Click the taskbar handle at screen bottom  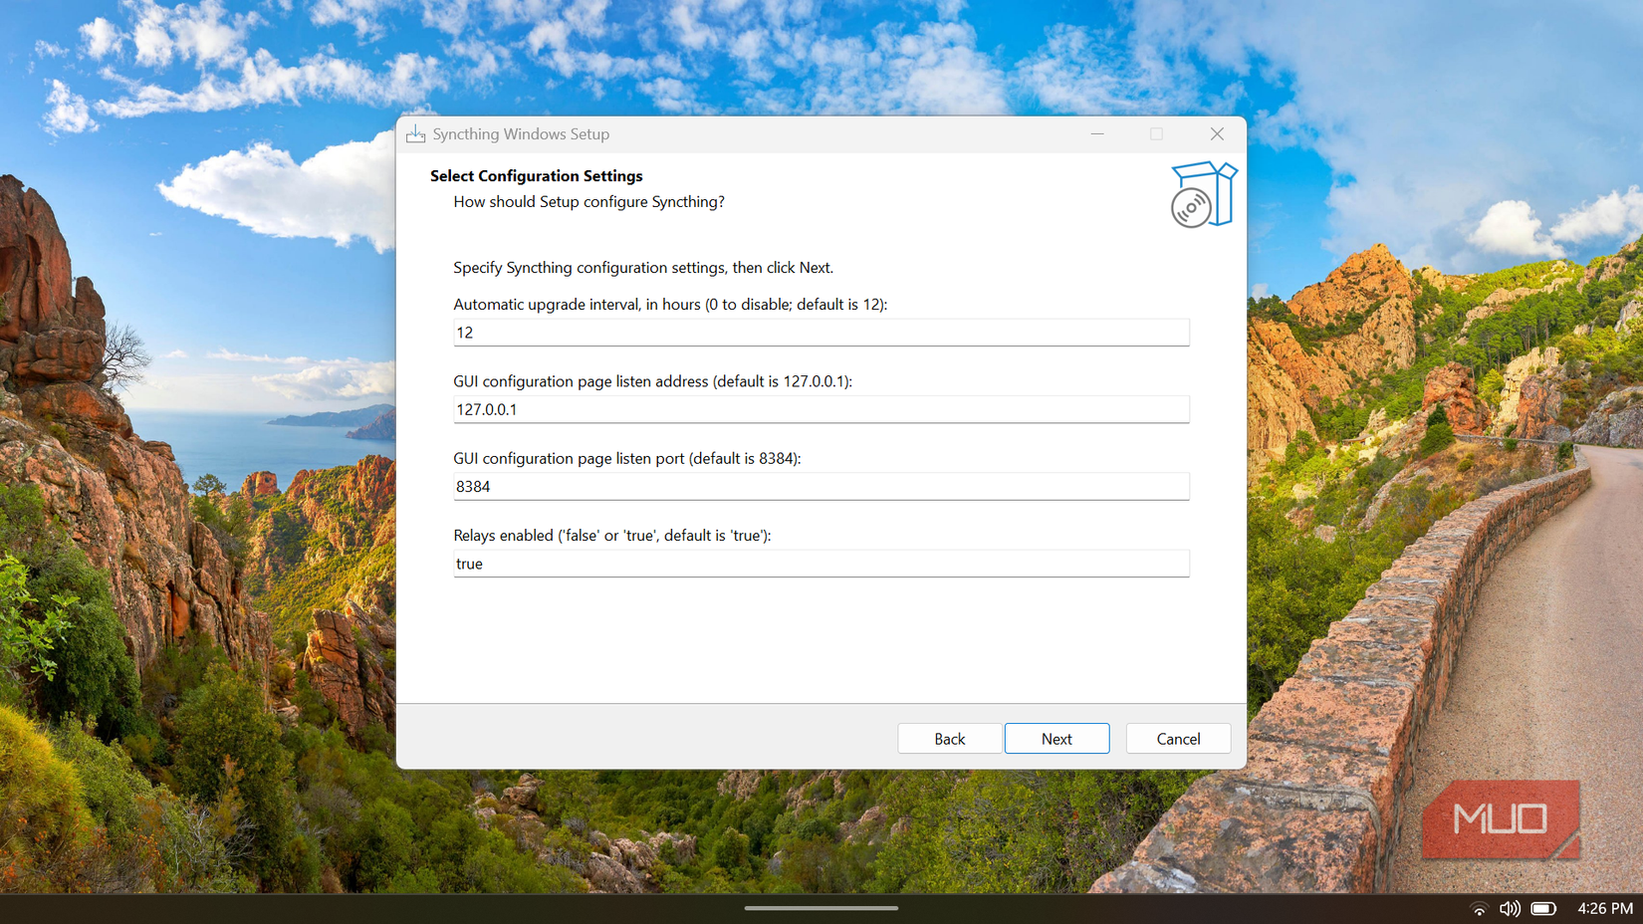point(821,908)
